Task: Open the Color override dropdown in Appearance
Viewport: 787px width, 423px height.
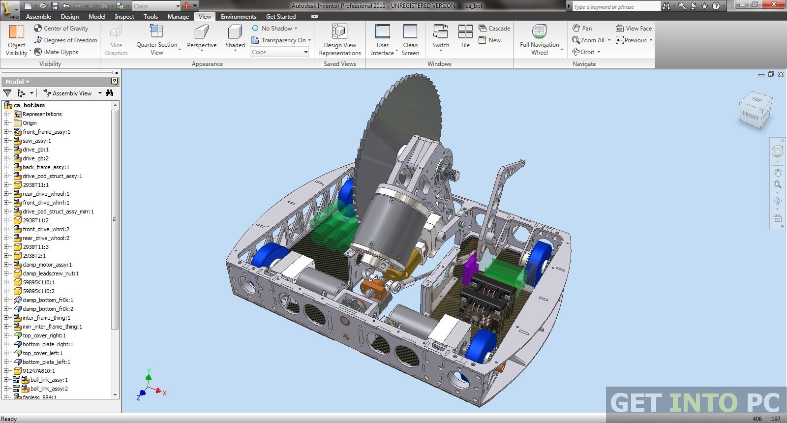Action: point(280,52)
